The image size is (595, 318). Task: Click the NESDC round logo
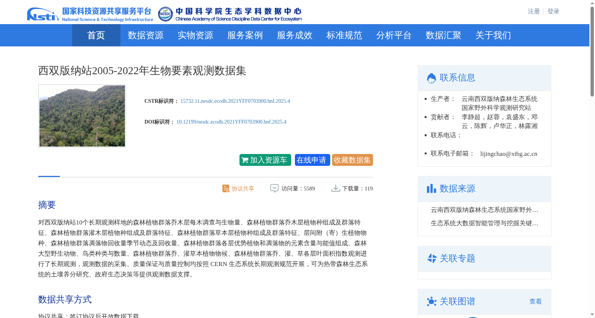(165, 14)
